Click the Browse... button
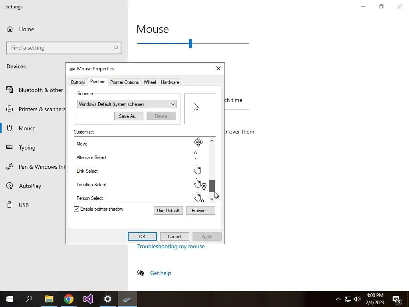Image resolution: width=409 pixels, height=307 pixels. pyautogui.click(x=201, y=210)
